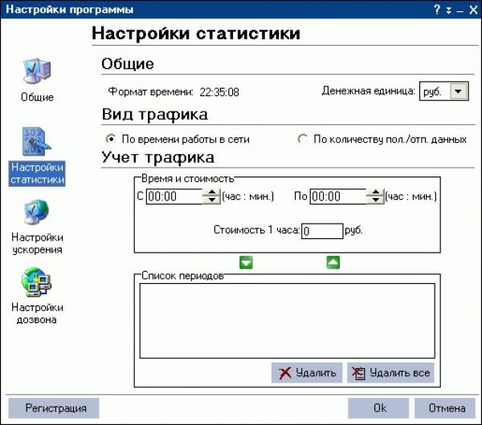Decrease the По end time value
The image size is (482, 425).
376,200
